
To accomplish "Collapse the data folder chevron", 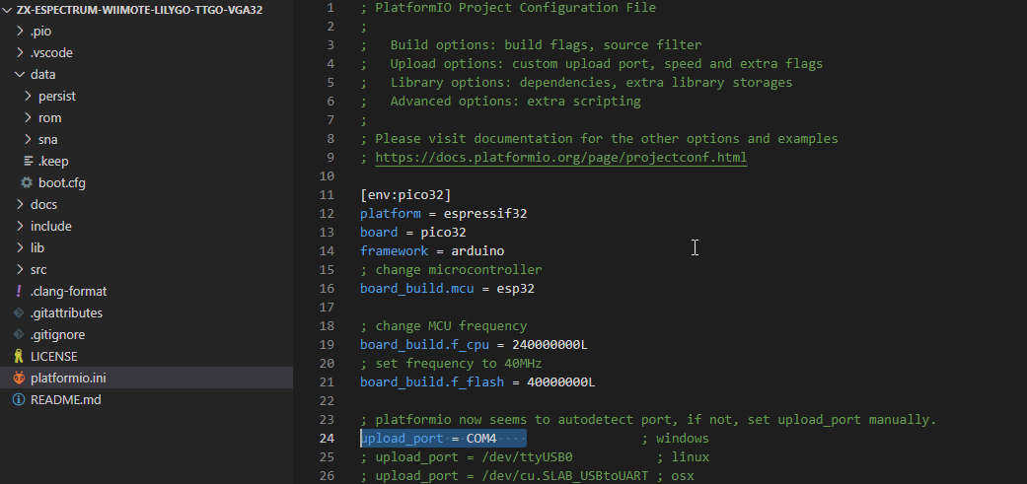I will [20, 75].
